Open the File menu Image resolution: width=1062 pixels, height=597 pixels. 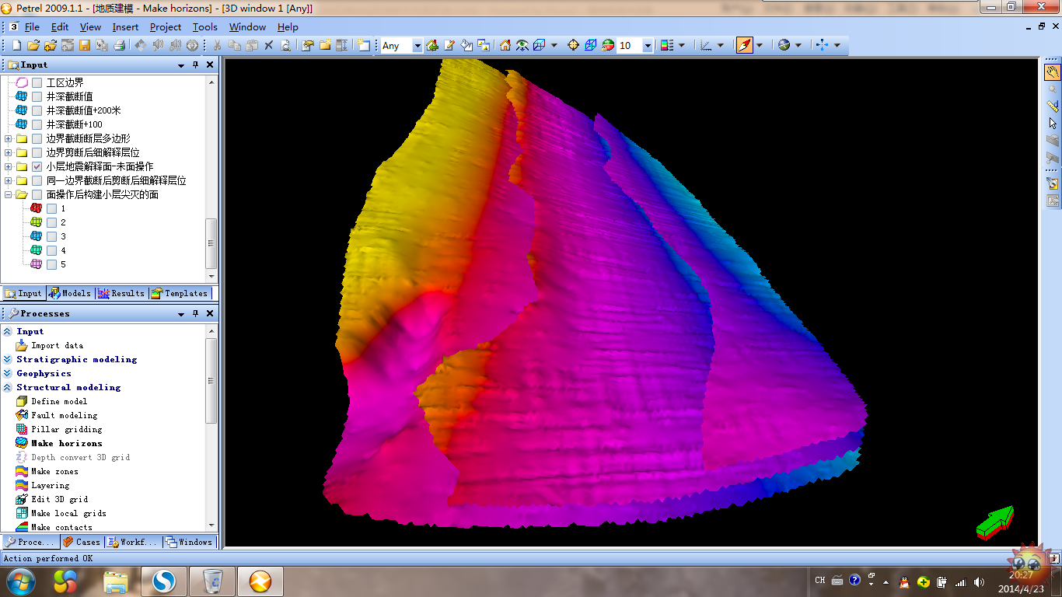click(x=32, y=26)
